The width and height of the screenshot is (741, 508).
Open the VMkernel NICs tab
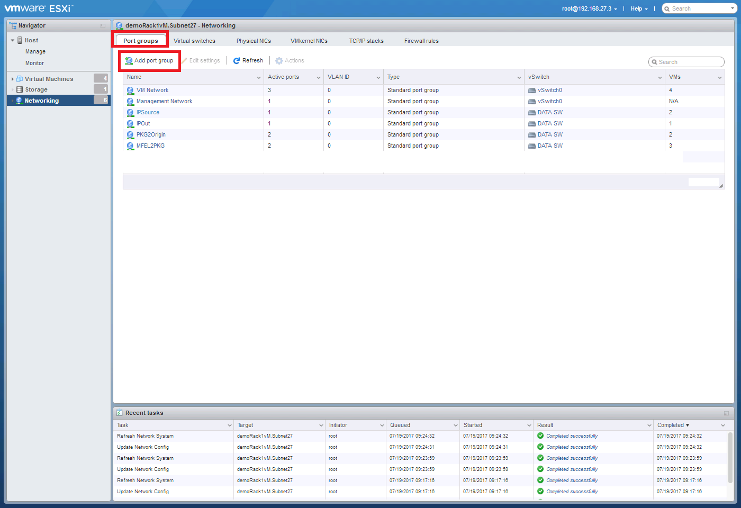tap(309, 41)
